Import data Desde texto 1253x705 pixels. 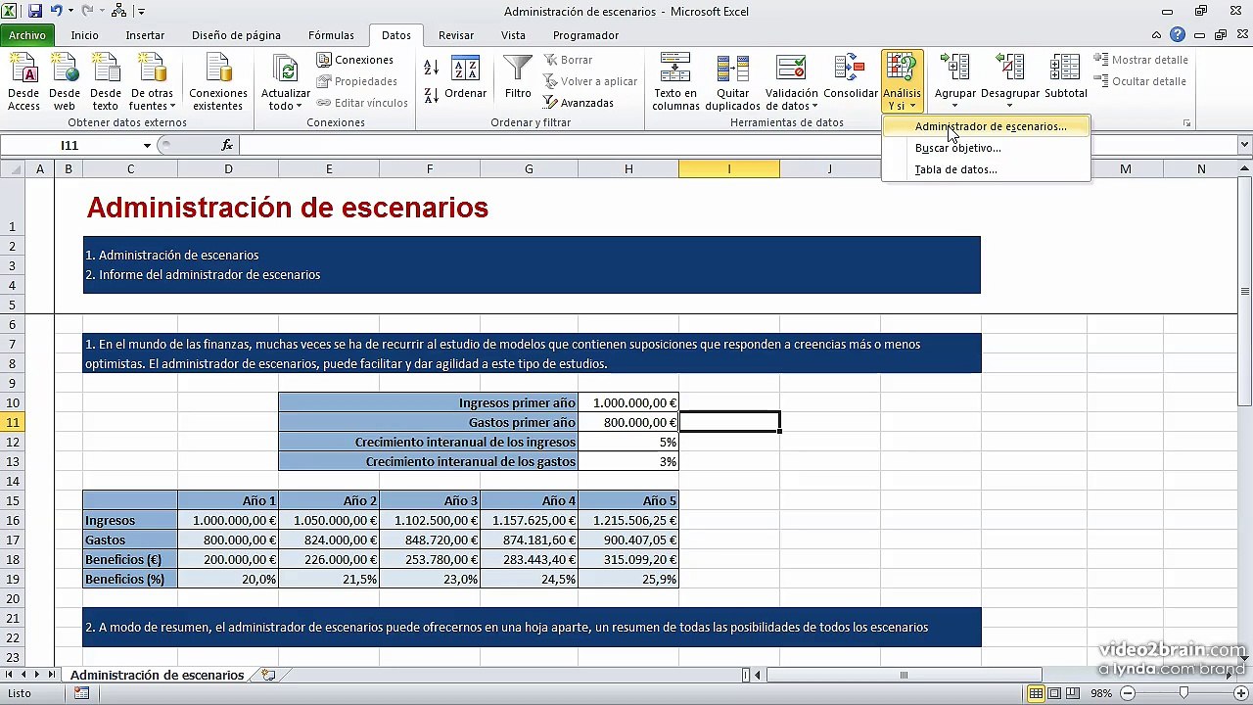coord(106,82)
